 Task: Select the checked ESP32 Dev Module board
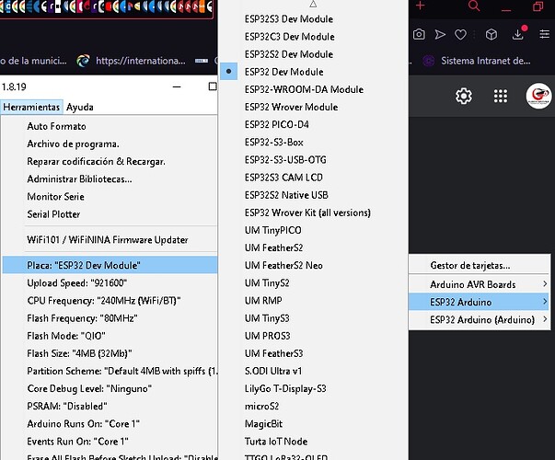pos(314,72)
